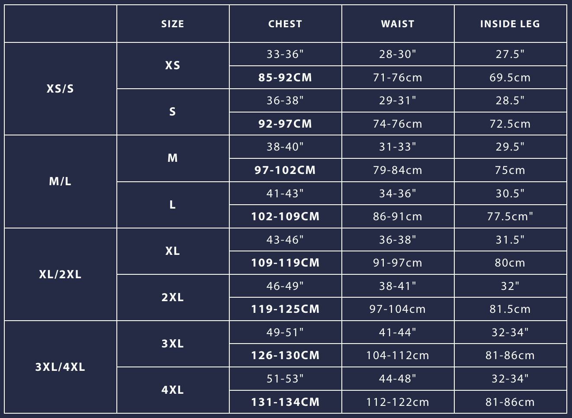Select the 3XL/4XL size group cell

tap(61, 367)
